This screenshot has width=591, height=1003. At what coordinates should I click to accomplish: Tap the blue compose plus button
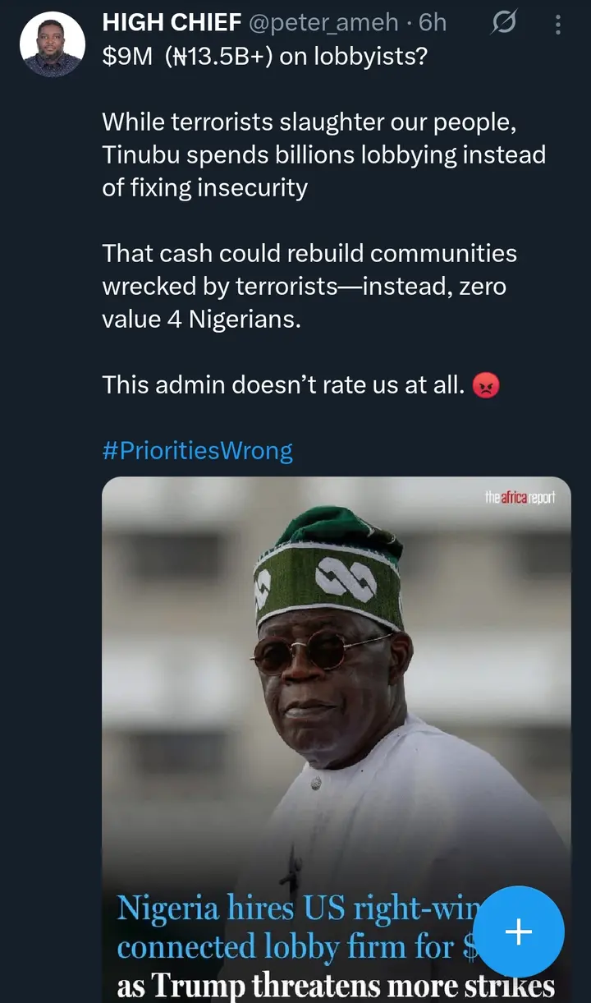[518, 932]
